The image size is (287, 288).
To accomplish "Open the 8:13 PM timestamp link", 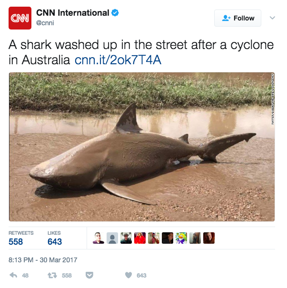I will tap(43, 260).
